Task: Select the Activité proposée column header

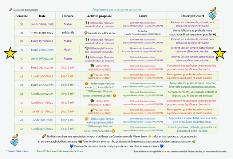Action: tap(99, 16)
